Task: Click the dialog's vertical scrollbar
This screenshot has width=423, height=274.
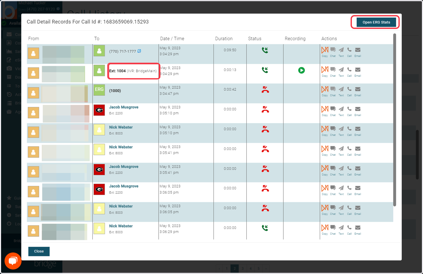Action: (x=394, y=120)
